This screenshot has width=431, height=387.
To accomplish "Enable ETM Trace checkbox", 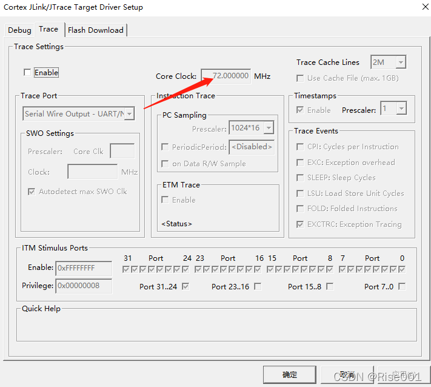I will 165,200.
